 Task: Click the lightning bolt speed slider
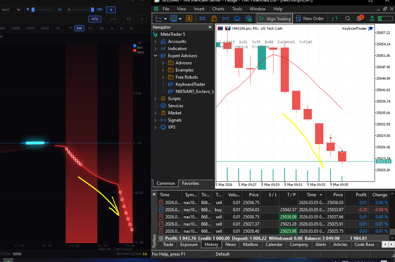(x=92, y=10)
